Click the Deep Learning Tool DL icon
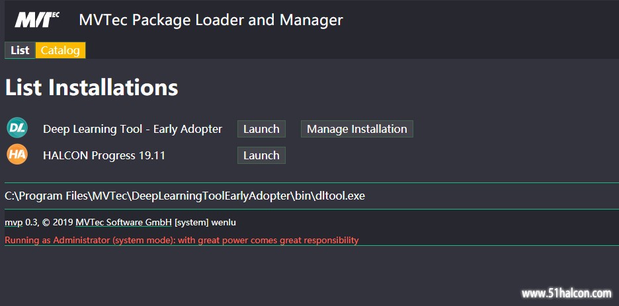 17,128
